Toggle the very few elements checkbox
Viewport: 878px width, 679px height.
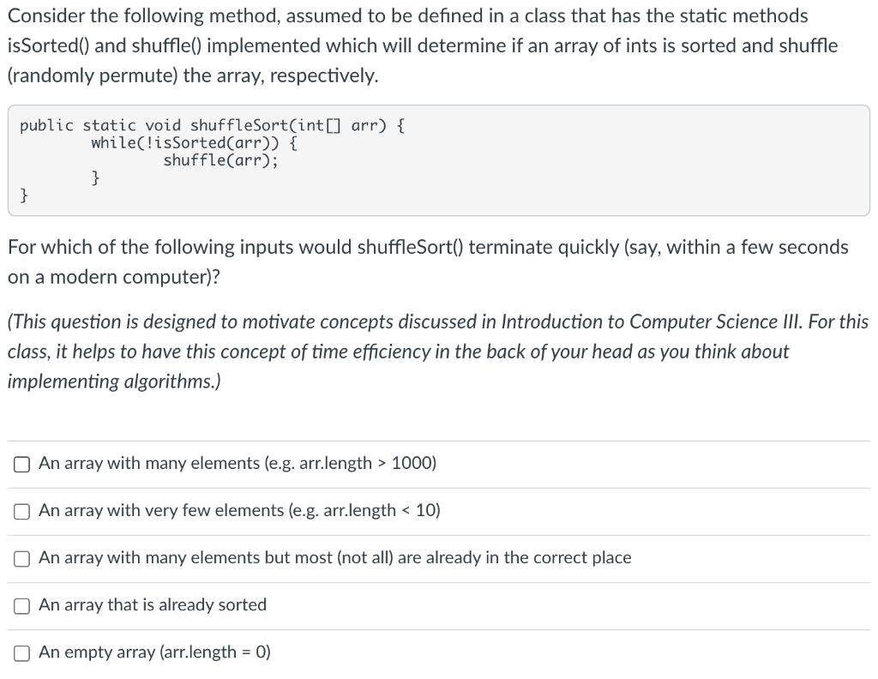(x=21, y=510)
